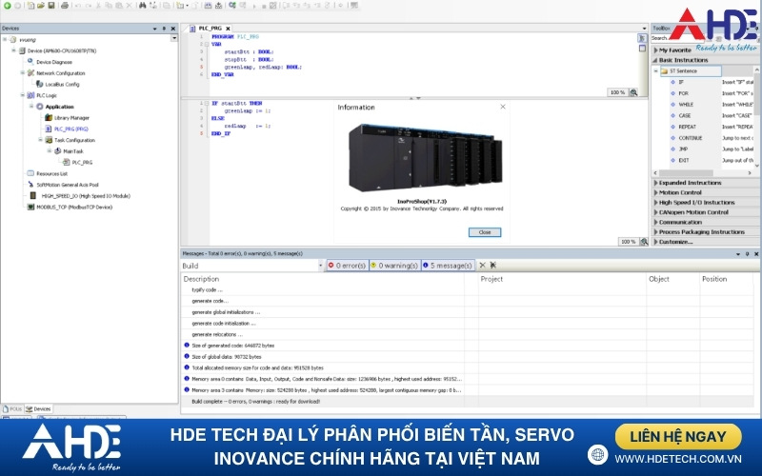
Task: Click the Print toolbar icon
Action: pyautogui.click(x=65, y=6)
